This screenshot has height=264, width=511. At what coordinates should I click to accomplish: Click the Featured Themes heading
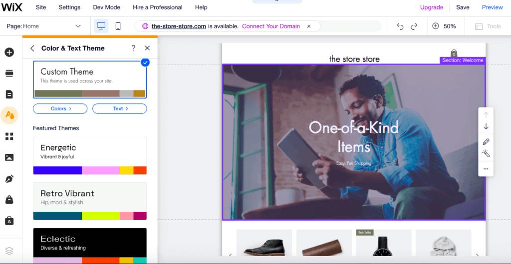(x=56, y=128)
